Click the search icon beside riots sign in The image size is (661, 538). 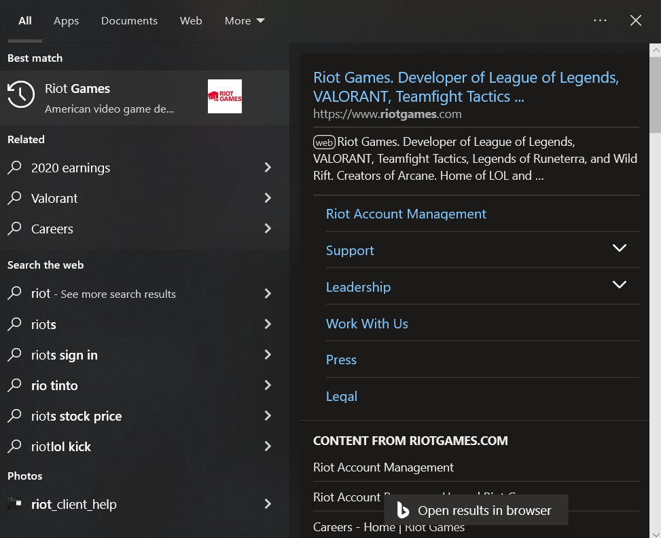[x=14, y=354]
